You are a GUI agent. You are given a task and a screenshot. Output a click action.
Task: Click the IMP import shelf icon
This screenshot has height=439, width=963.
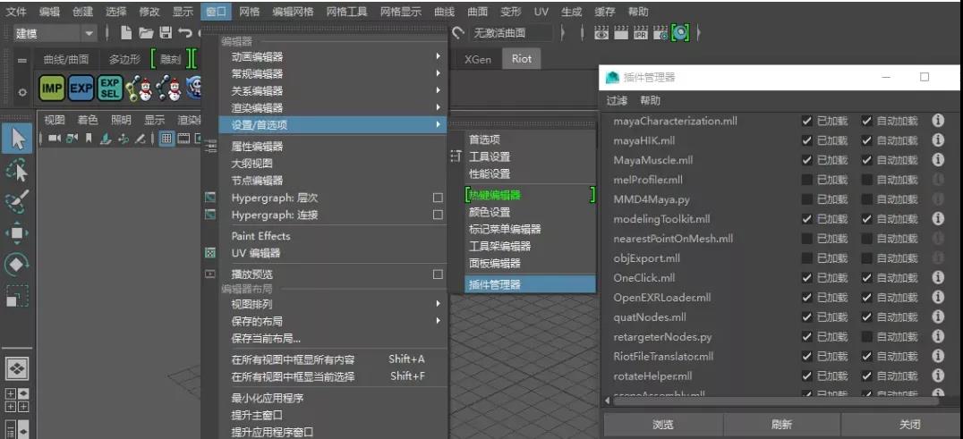(52, 88)
